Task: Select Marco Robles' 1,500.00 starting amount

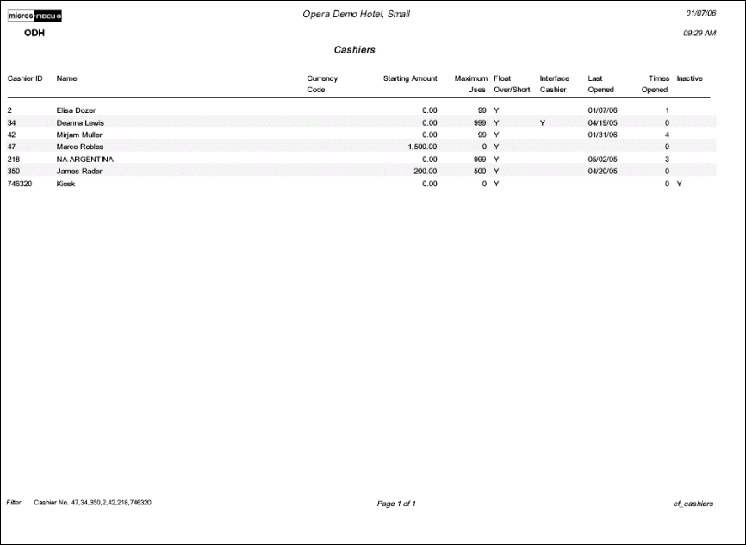Action: 417,147
